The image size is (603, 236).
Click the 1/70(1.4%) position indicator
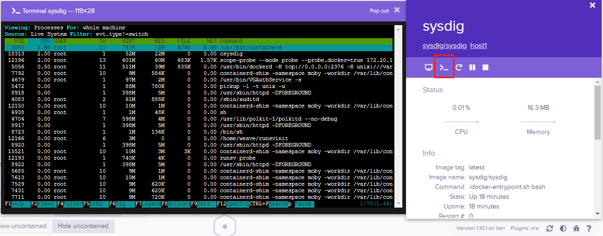376,204
